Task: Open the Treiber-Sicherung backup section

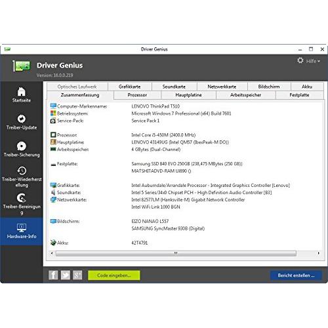Action: pyautogui.click(x=22, y=149)
